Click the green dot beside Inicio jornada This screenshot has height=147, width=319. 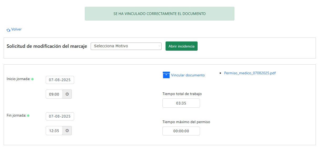pyautogui.click(x=33, y=79)
